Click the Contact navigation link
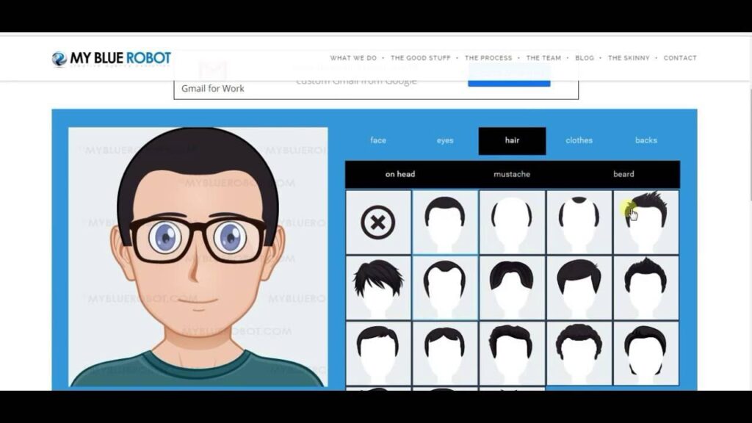Viewport: 752px width, 423px height. (680, 58)
